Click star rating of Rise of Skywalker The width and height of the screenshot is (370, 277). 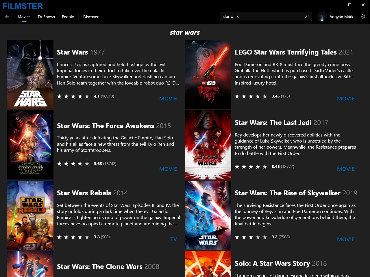251,237
